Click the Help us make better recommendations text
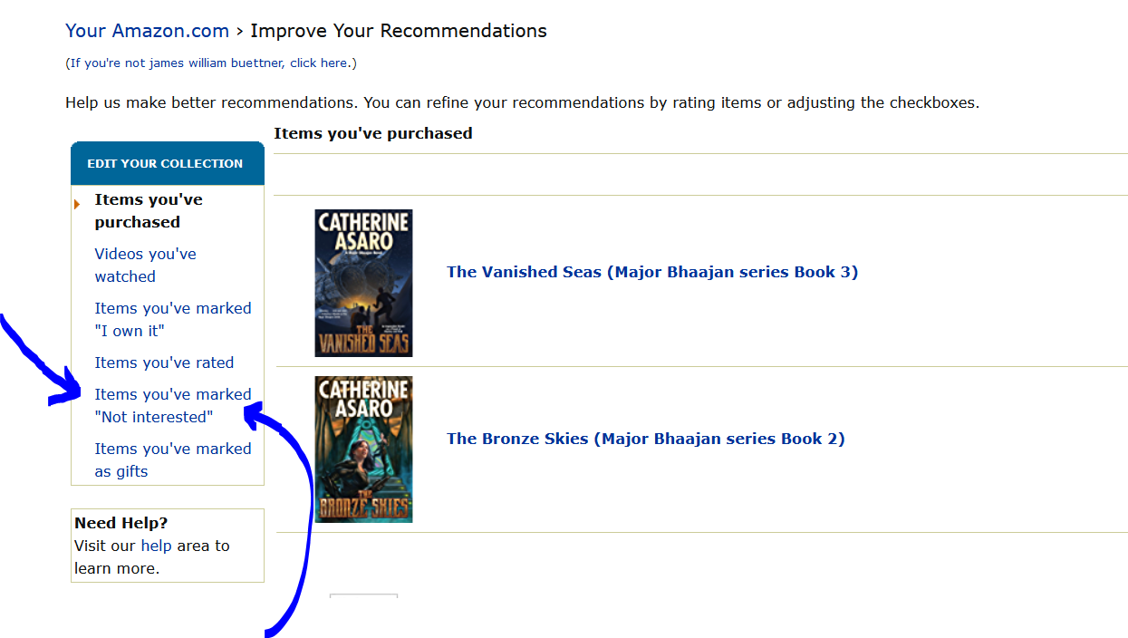Screen dimensions: 1128x638 522,102
